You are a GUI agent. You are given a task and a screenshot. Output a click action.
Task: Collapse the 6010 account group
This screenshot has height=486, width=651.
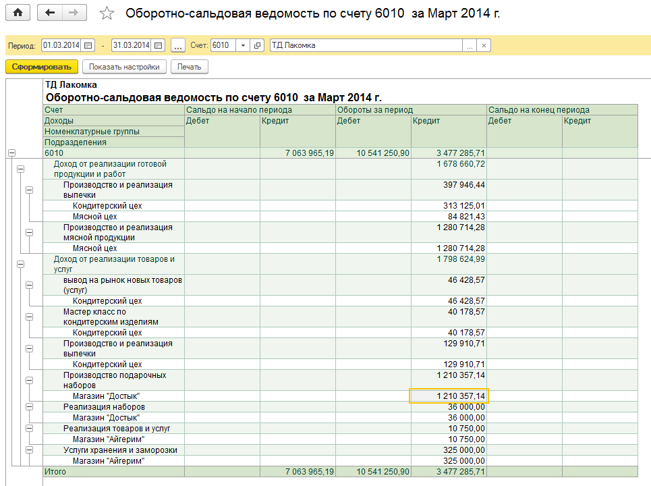(x=11, y=153)
